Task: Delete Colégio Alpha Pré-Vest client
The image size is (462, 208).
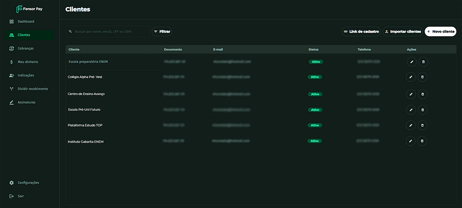Action: click(422, 77)
